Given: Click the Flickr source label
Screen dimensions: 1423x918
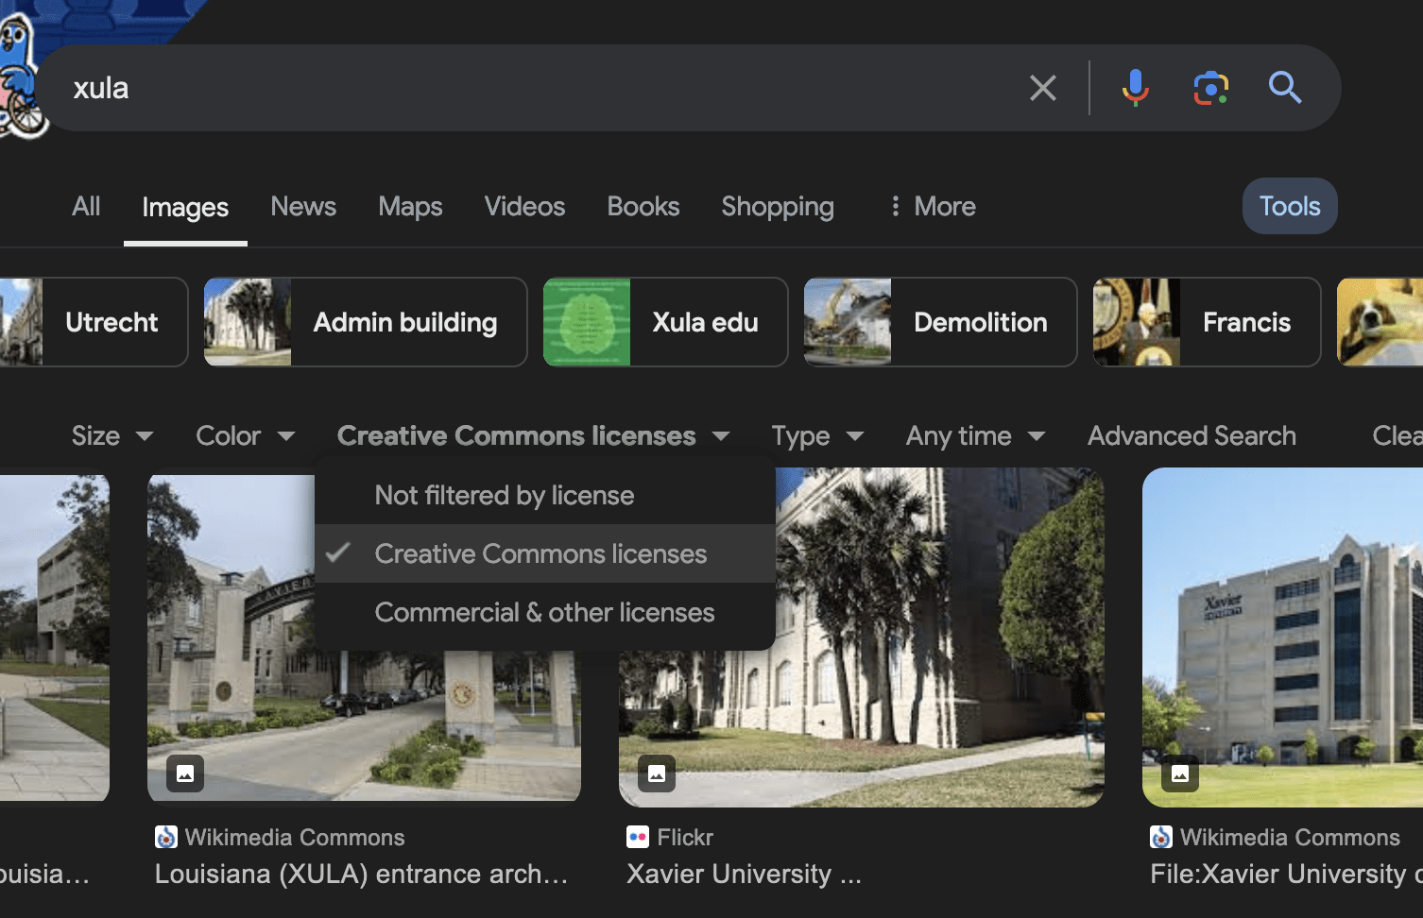Looking at the screenshot, I should 685,837.
